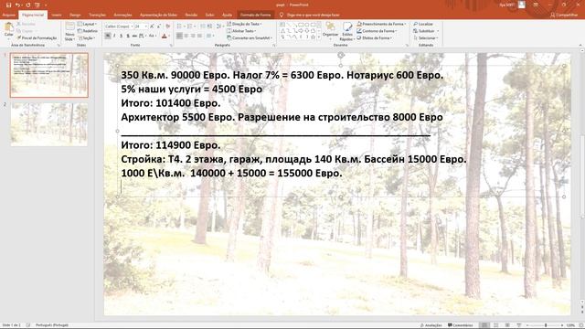Viewport: 585px width, 329px height.
Task: Add a Novo Slide
Action: click(x=69, y=32)
